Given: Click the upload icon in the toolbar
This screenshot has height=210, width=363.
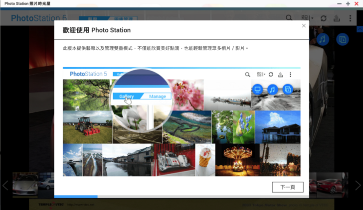Looking at the screenshot, I should coord(337,18).
